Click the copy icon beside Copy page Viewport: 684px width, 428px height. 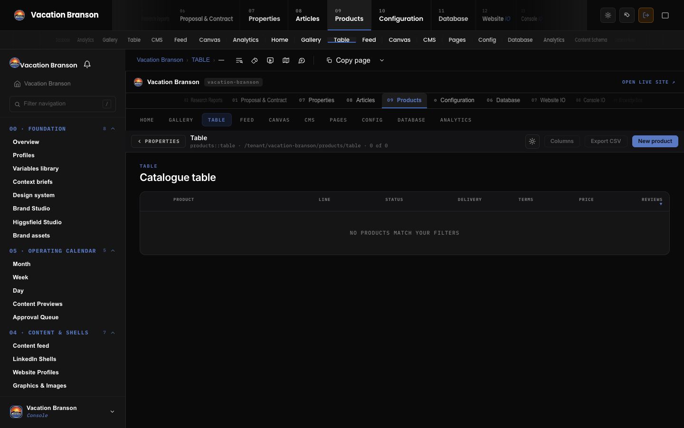(329, 60)
